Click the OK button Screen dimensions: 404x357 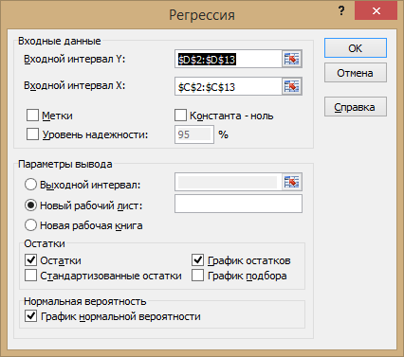[x=356, y=48]
